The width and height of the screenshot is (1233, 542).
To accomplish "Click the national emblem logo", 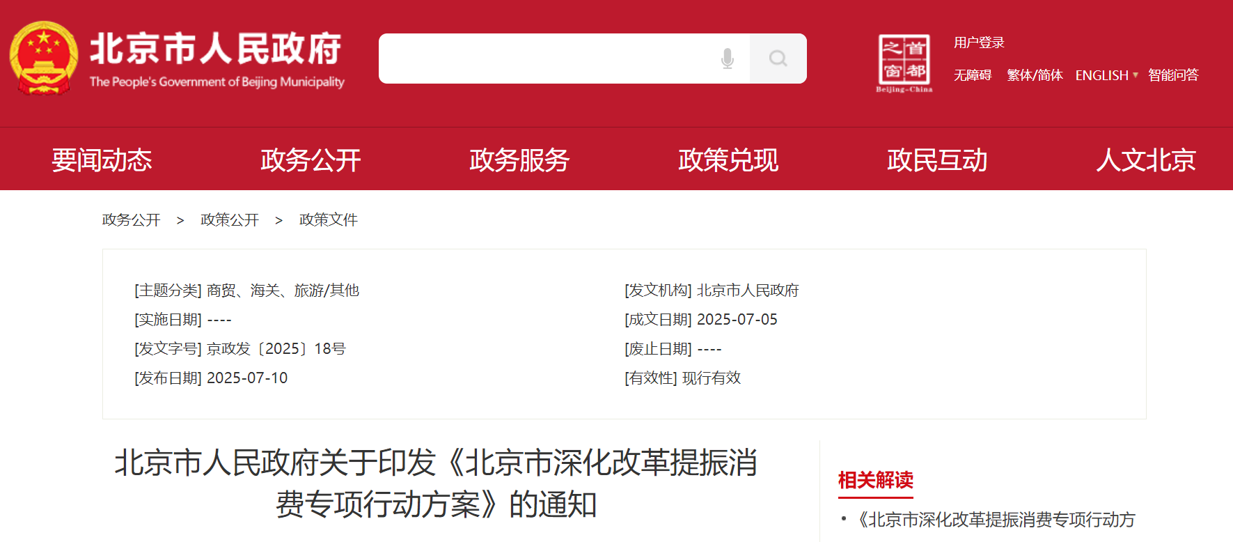I will click(43, 59).
